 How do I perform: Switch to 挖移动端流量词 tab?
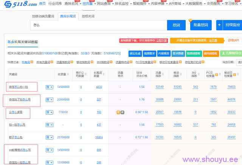tap(43, 16)
